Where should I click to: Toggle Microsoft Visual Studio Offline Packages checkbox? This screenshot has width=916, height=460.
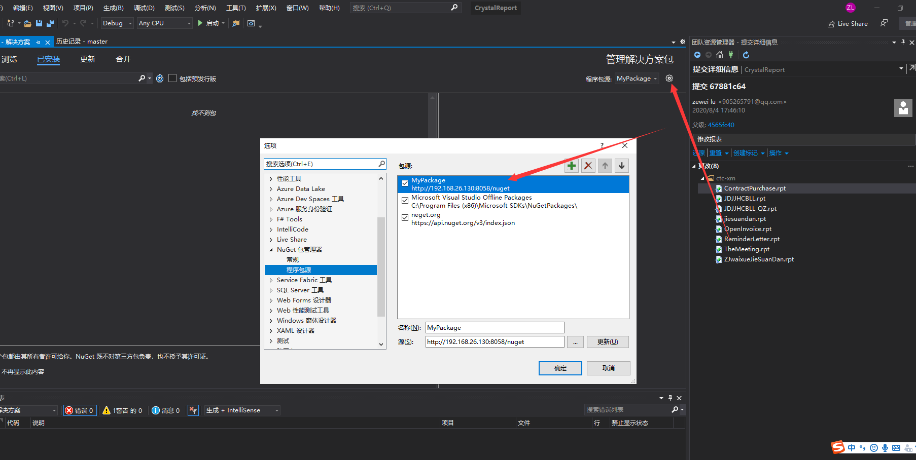coord(405,201)
